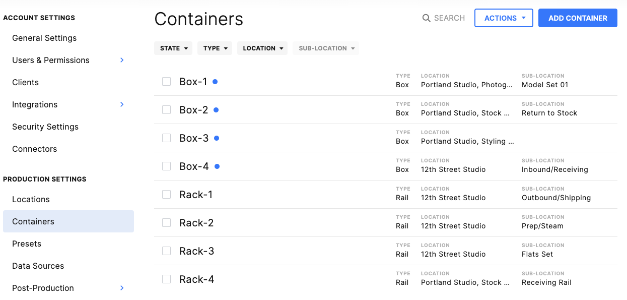Click the disabled SUB-LOCATION filter

[325, 48]
